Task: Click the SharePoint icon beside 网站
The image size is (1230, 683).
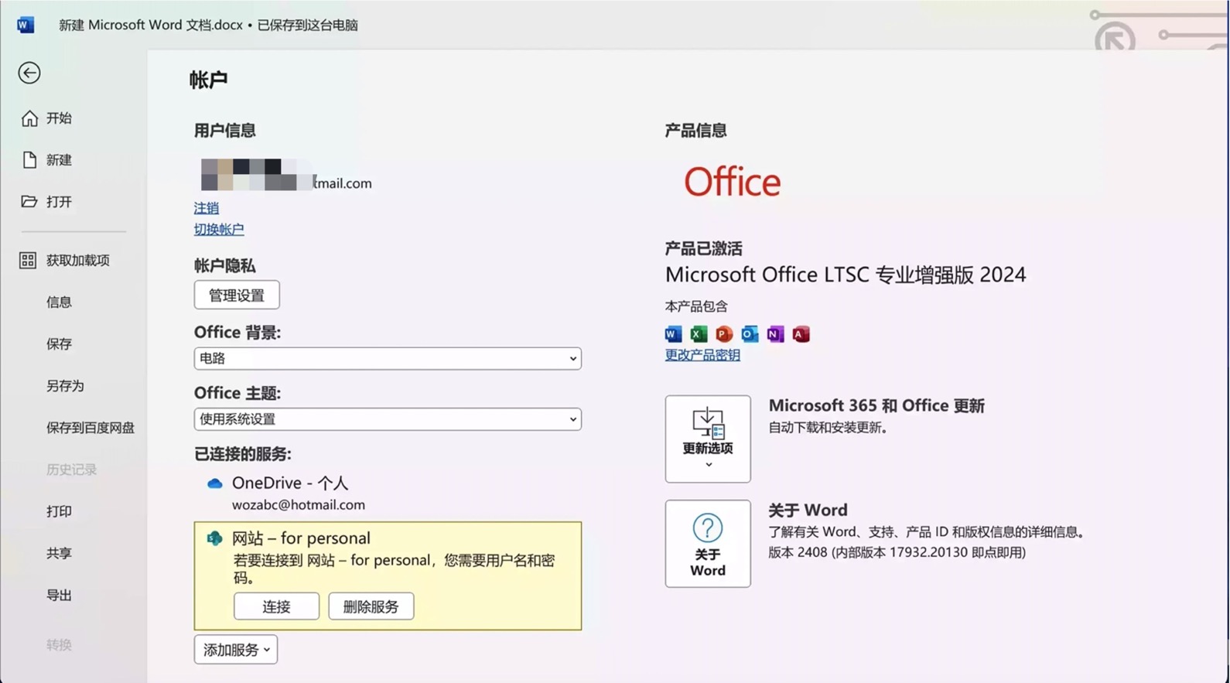Action: (x=214, y=538)
